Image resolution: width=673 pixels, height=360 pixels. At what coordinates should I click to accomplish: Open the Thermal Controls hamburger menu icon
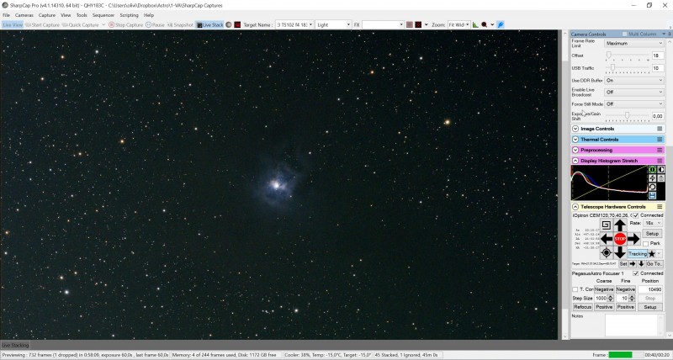coord(660,140)
